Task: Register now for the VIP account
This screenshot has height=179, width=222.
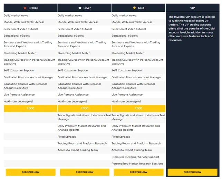Action: point(192,172)
